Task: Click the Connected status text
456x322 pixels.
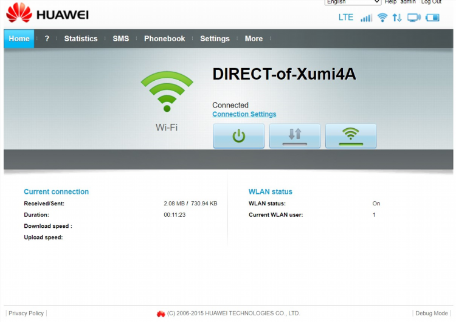Action: coord(230,105)
